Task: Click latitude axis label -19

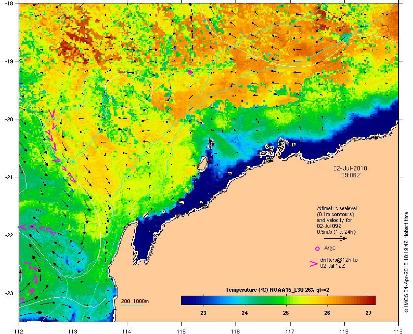Action: (x=9, y=61)
